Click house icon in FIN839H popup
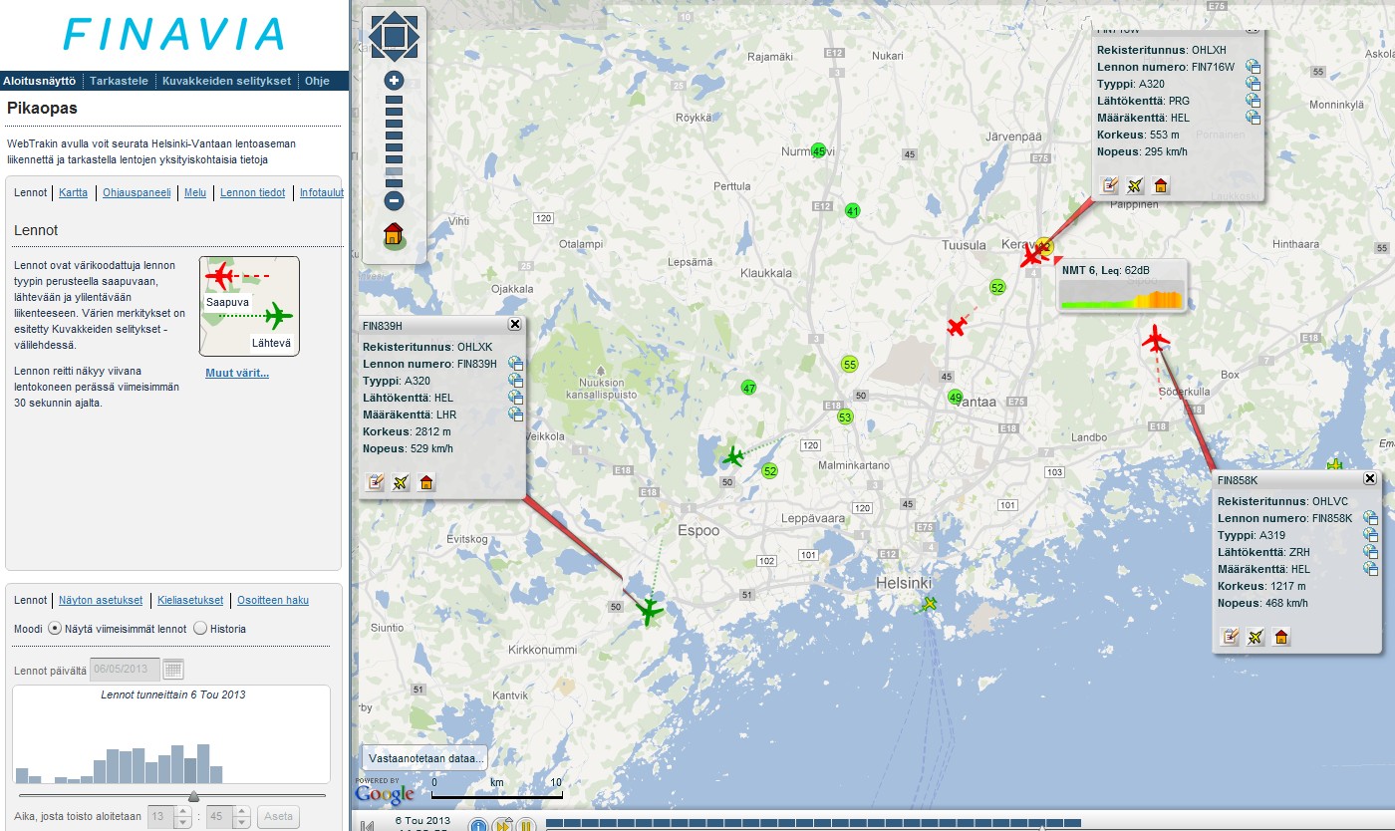The image size is (1395, 831). (426, 483)
